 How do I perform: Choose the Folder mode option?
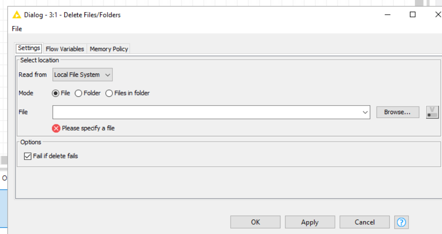click(x=78, y=93)
